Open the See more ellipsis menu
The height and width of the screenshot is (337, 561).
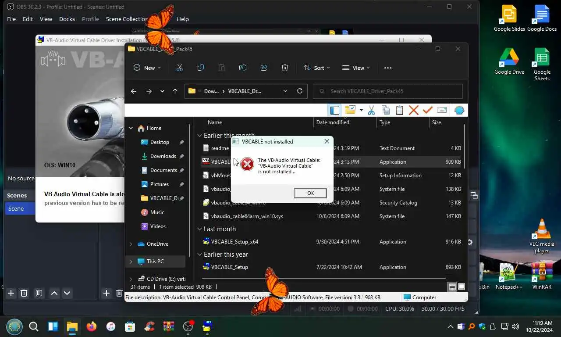pos(387,68)
